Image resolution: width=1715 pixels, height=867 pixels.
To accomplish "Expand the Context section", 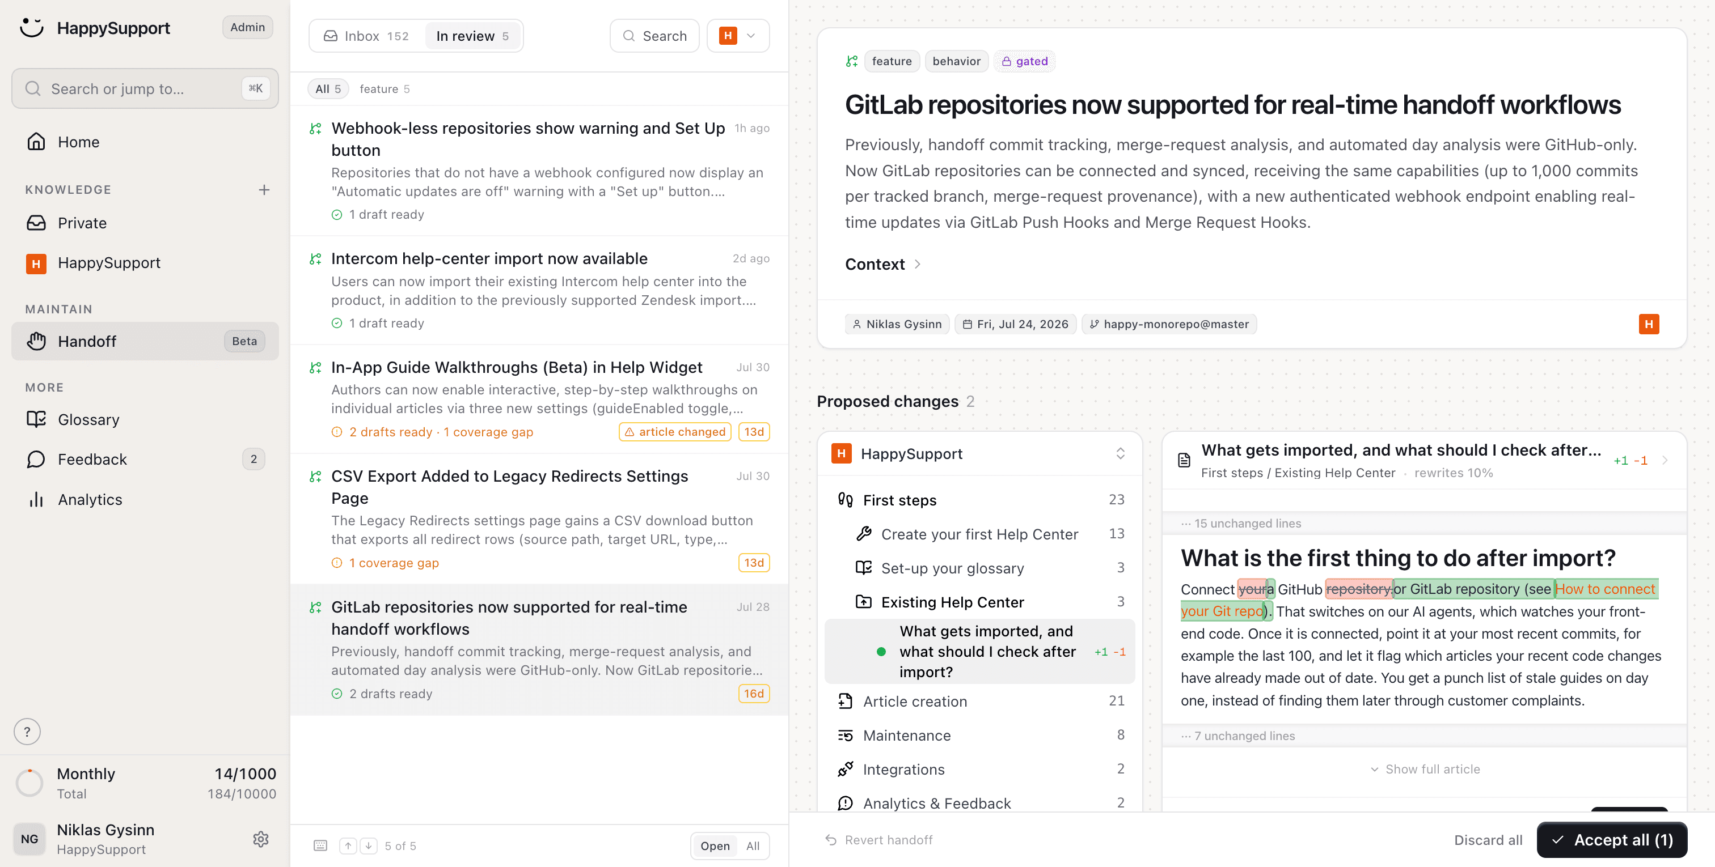I will (x=883, y=264).
